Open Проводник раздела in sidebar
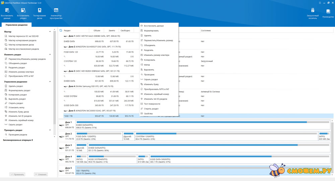This screenshot has height=181, width=335. point(17,134)
